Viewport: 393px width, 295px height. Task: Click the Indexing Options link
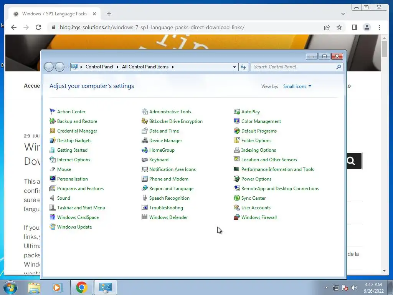click(258, 150)
